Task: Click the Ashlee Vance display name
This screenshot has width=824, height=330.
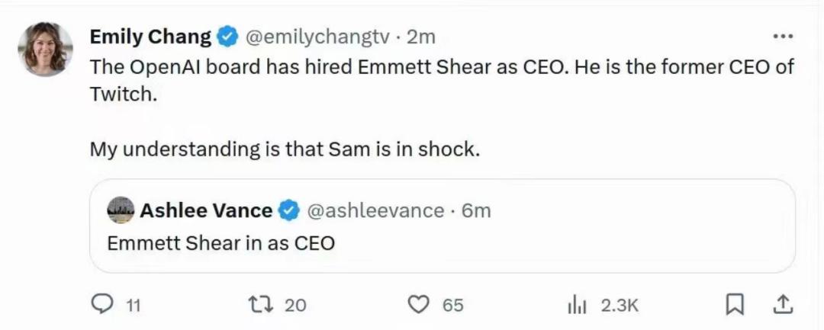Action: 206,211
